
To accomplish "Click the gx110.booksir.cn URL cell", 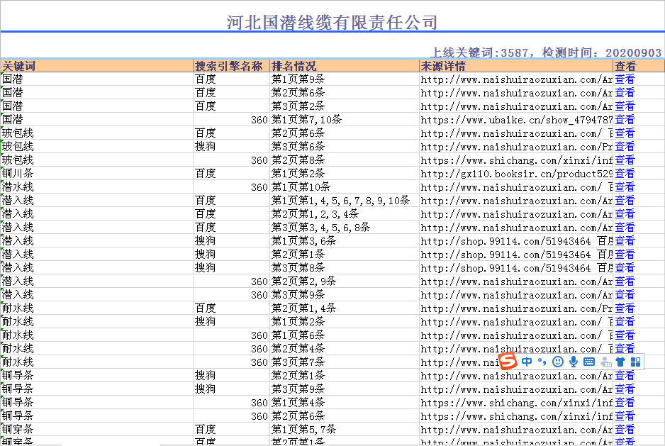I will [515, 174].
